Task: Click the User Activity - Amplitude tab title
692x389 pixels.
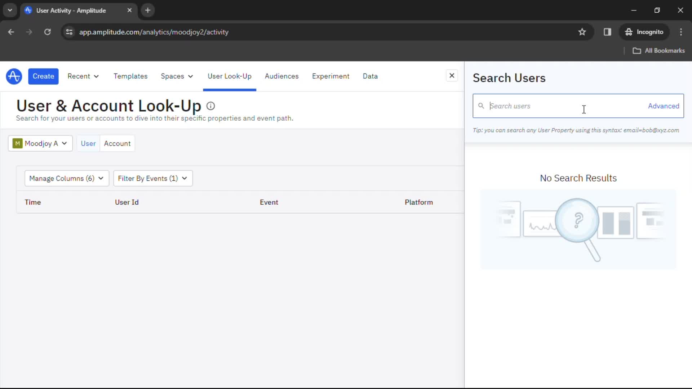Action: [x=71, y=10]
